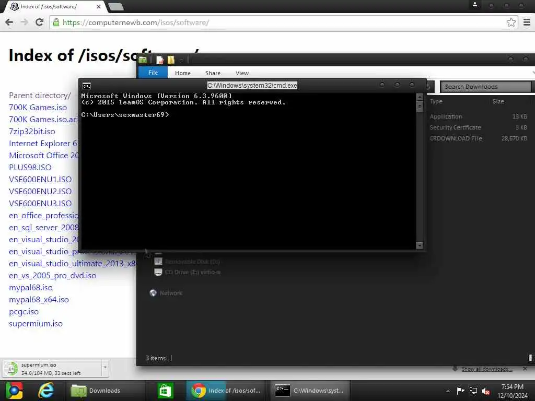Viewport: 535px width, 401px height.
Task: Reload the Chrome page
Action: [x=40, y=22]
